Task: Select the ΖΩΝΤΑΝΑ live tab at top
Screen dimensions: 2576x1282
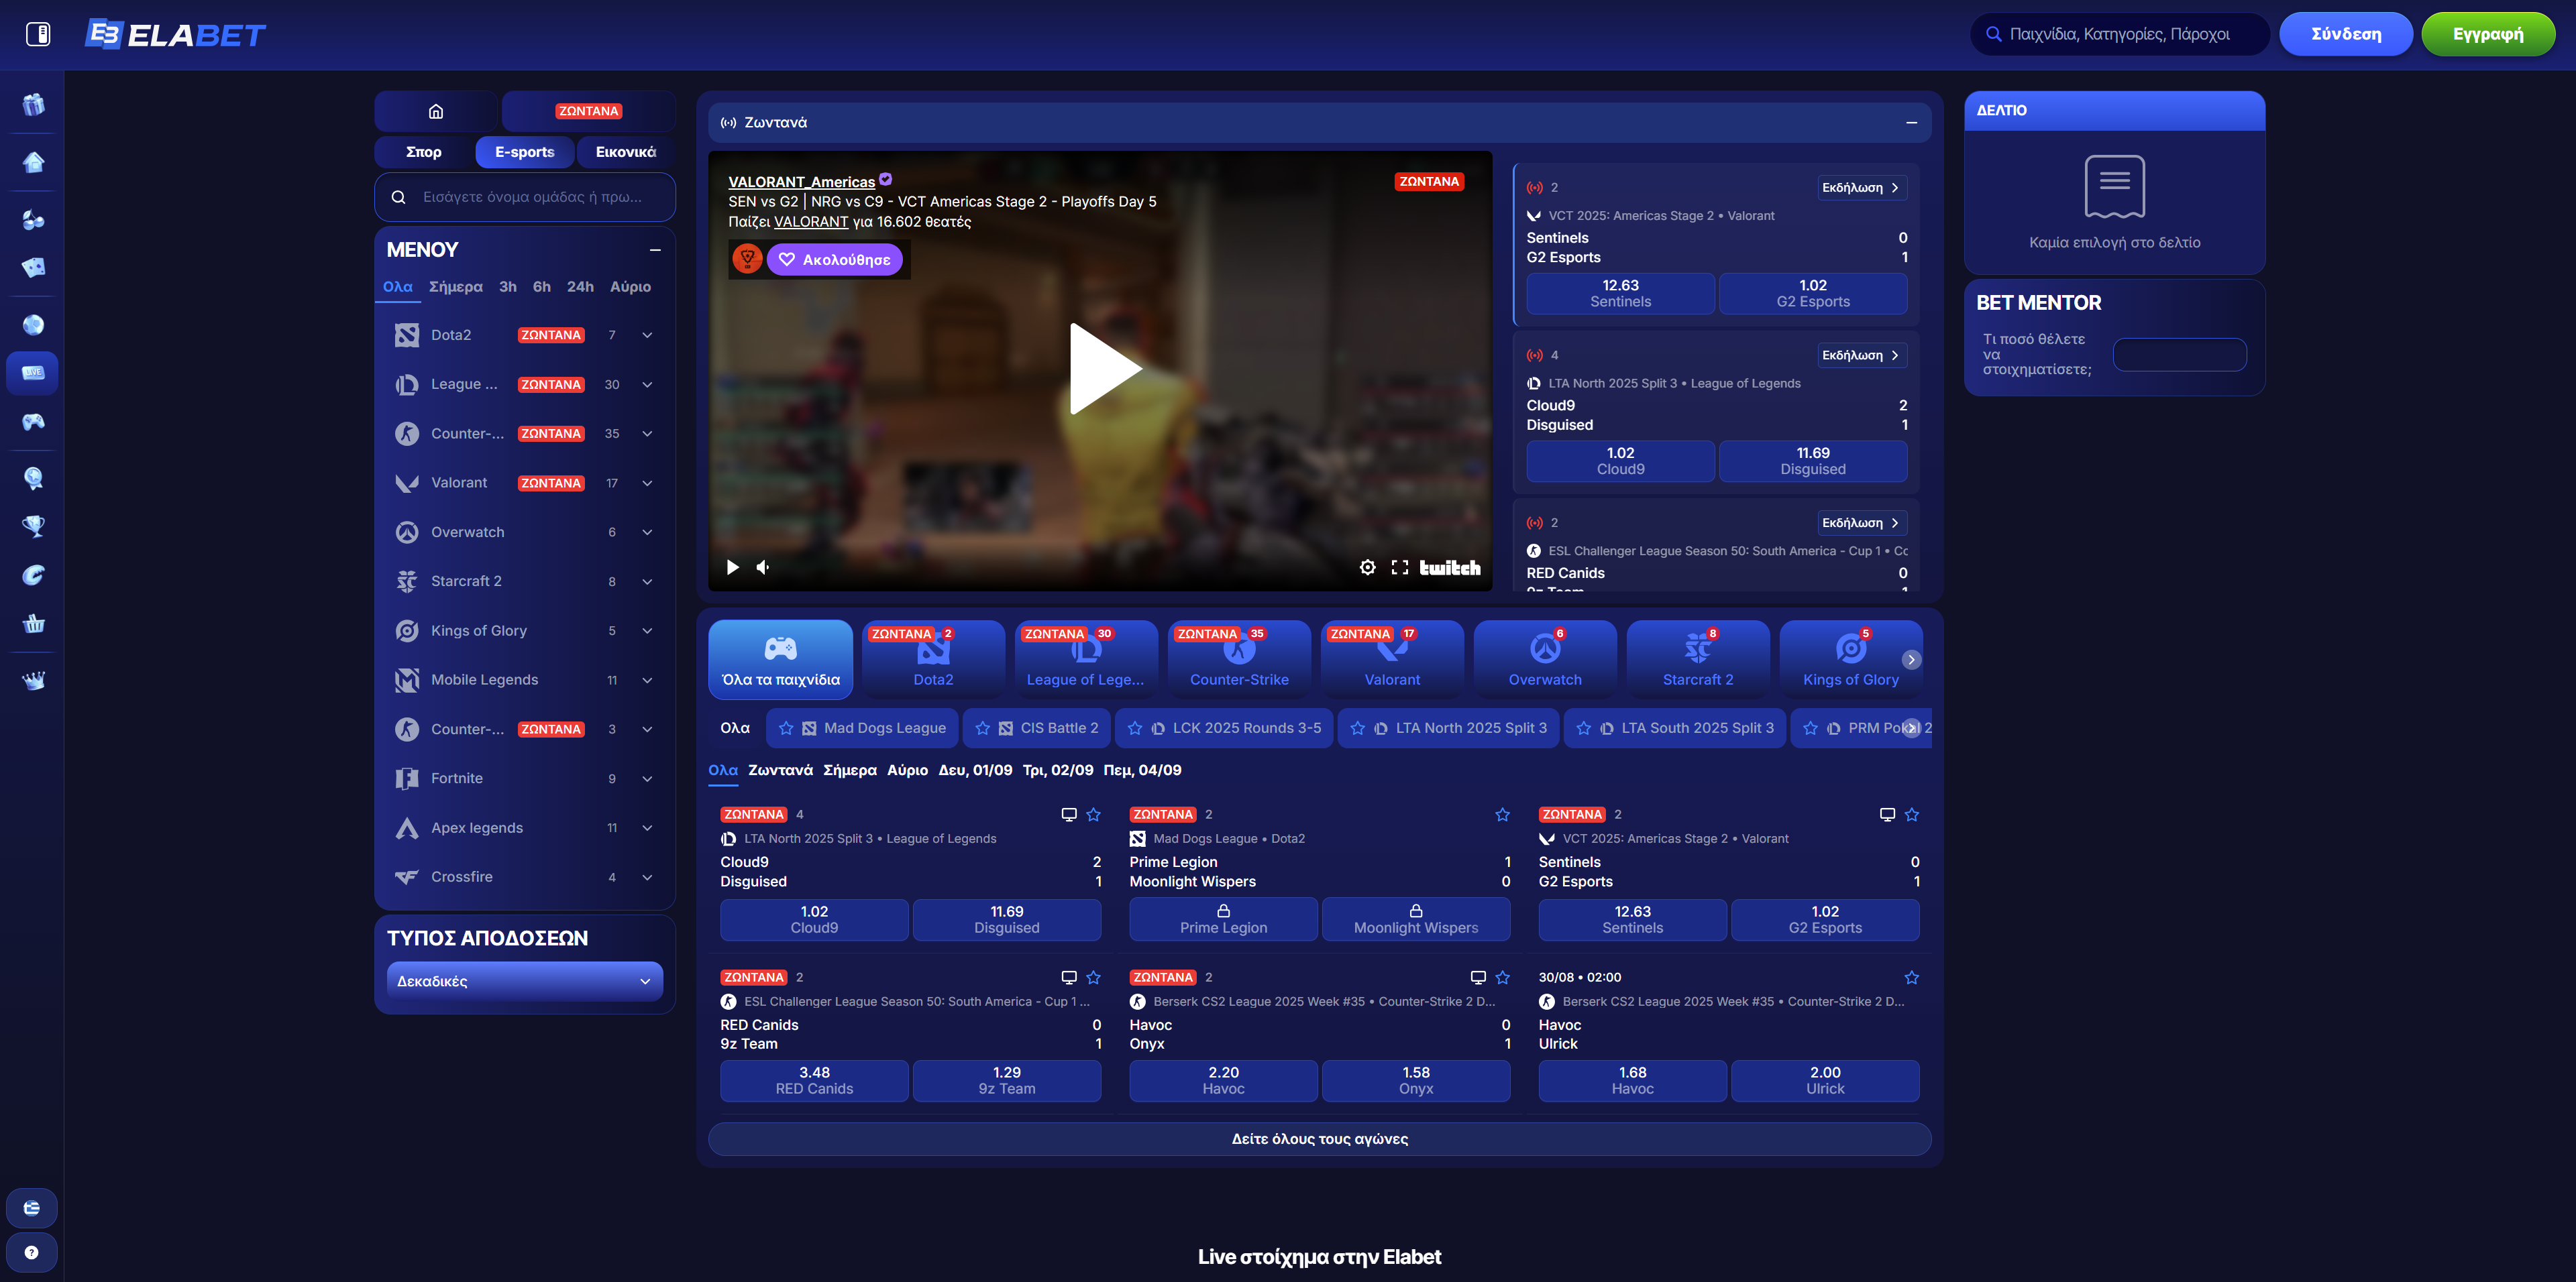Action: 589,111
